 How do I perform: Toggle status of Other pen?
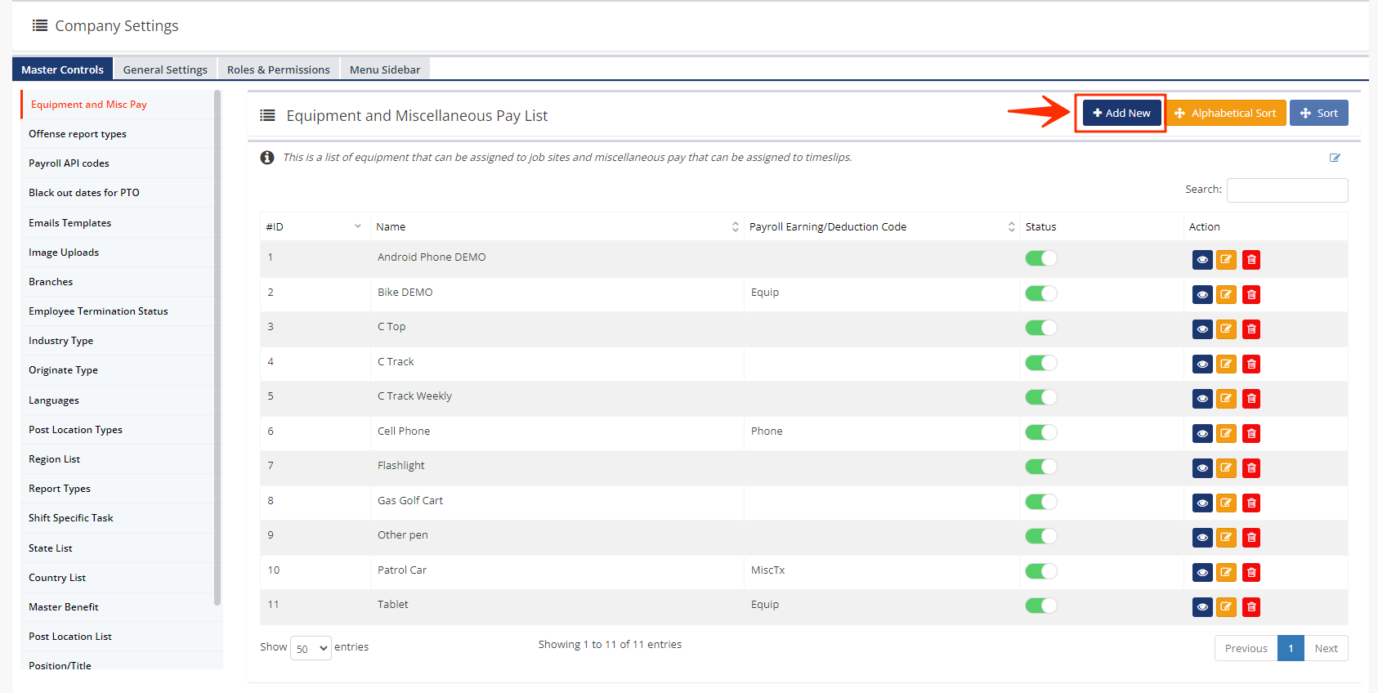1040,536
